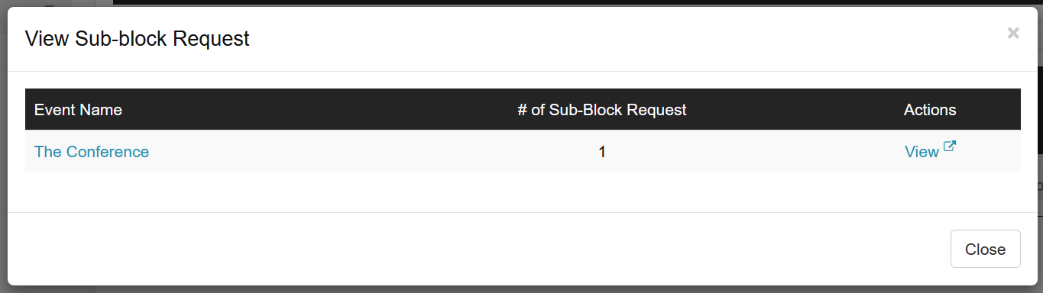Click the row's blank area right of View
Viewport: 1043px width, 293px height.
pos(990,152)
